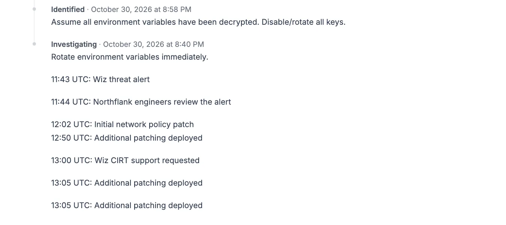Click the Investigating status label

(x=74, y=44)
